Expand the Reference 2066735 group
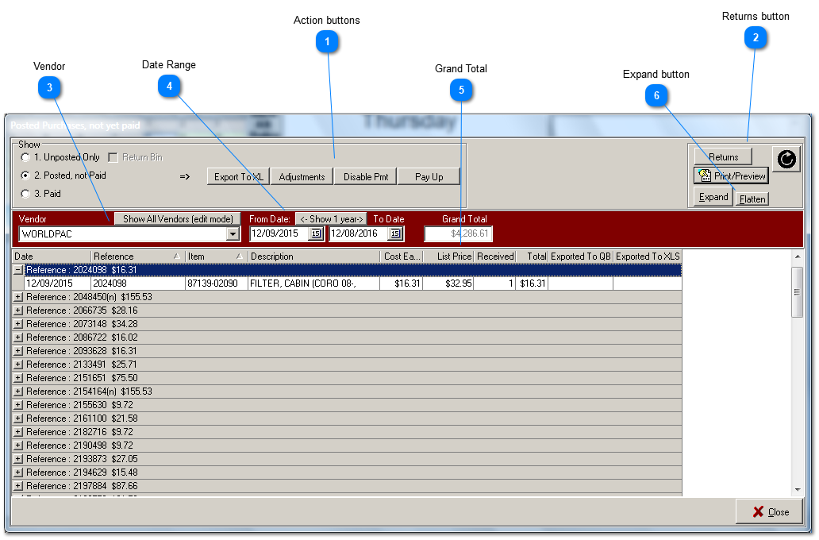 coord(18,310)
